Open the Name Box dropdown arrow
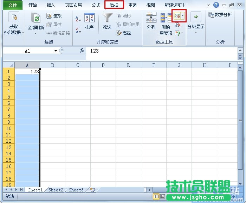 pyautogui.click(x=56, y=51)
